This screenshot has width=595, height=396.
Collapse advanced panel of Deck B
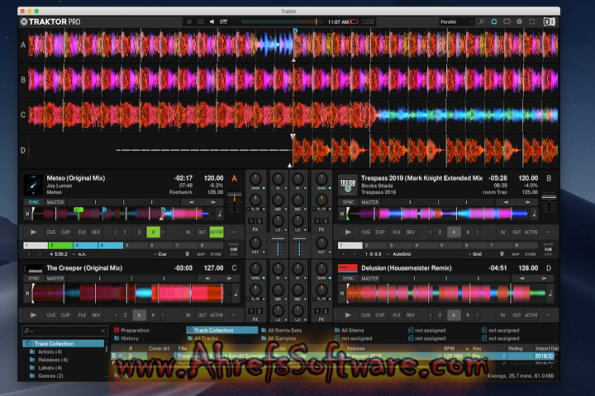coord(549,232)
